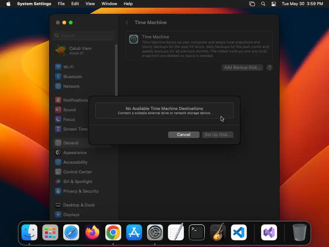
Task: Click the green zoom window button
Action: (x=71, y=23)
